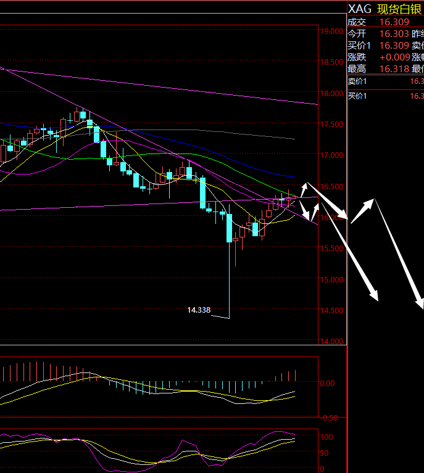The width and height of the screenshot is (424, 473).
Task: Click the 15.500 price axis label
Action: point(331,249)
